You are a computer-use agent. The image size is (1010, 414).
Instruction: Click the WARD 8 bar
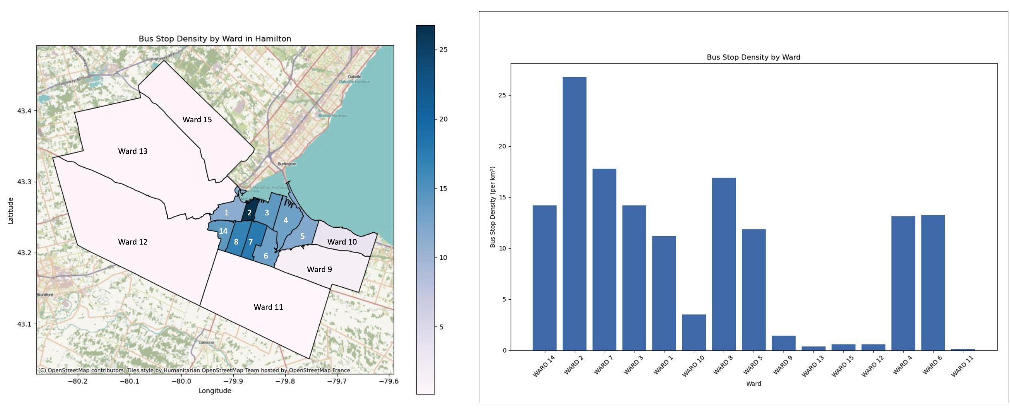point(723,264)
